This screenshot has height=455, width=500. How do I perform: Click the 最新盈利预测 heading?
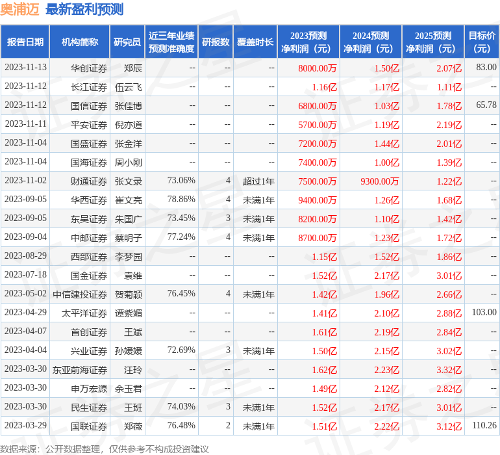[x=84, y=10]
